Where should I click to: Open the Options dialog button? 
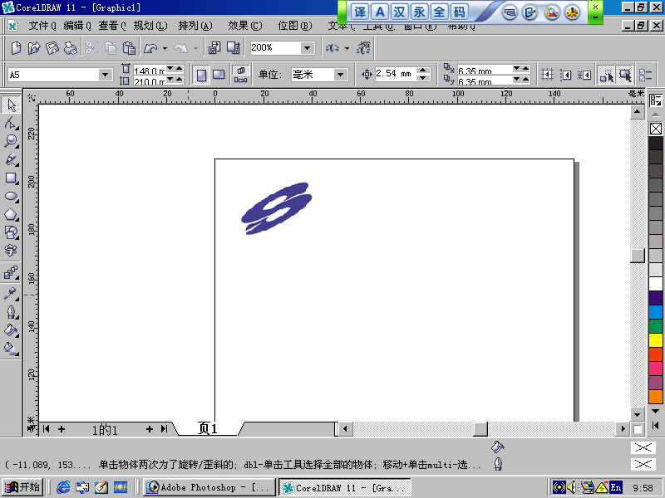tap(645, 75)
